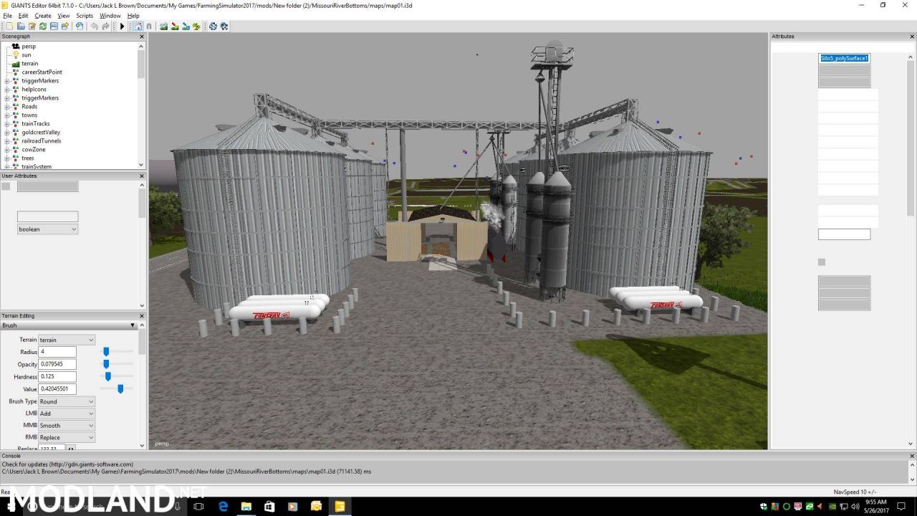Select the blue terrain info layer icon
The height and width of the screenshot is (516, 917).
pos(186,27)
